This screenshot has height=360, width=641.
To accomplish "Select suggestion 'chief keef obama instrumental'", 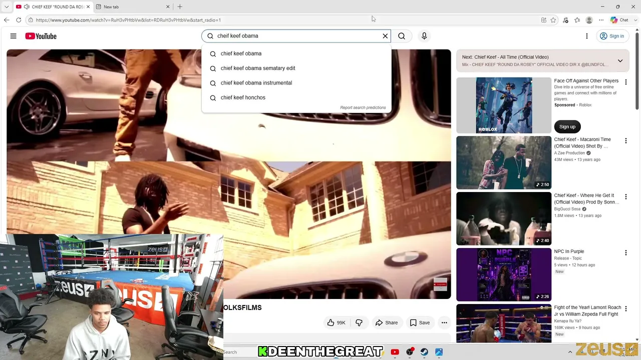I will 296,83.
